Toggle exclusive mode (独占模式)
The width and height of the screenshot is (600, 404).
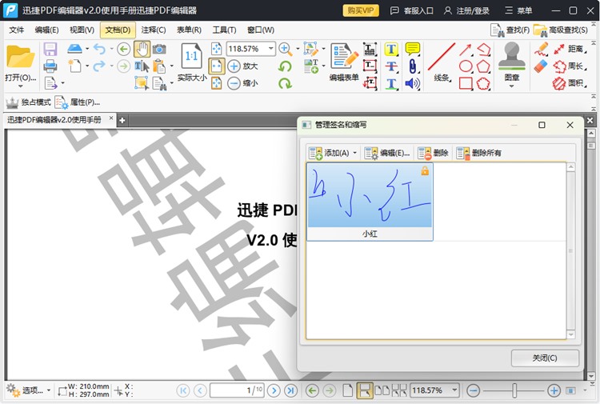28,102
